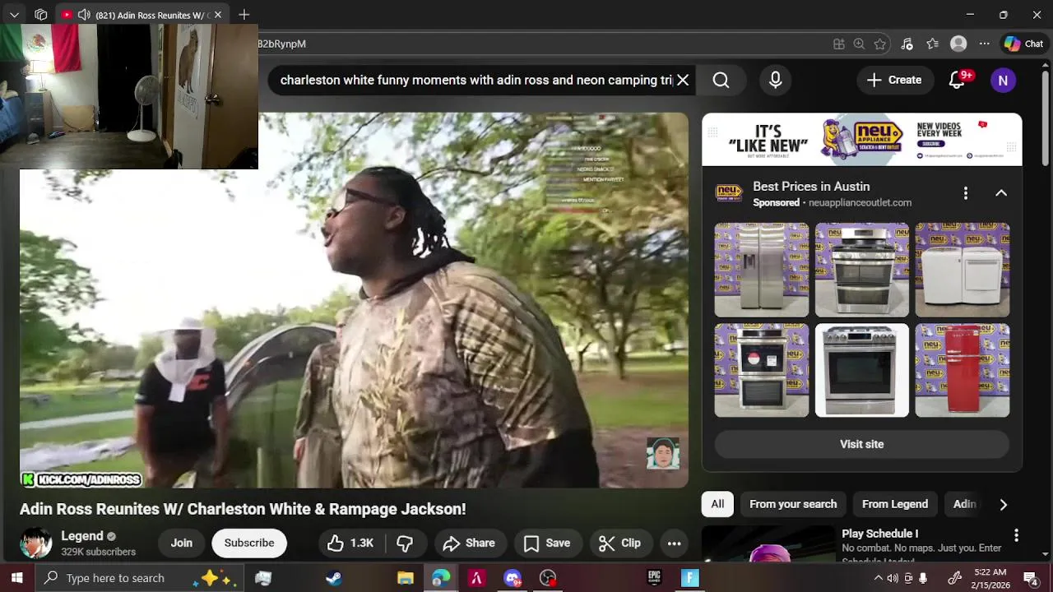Join the Legend channel membership
The image size is (1053, 592).
181,543
